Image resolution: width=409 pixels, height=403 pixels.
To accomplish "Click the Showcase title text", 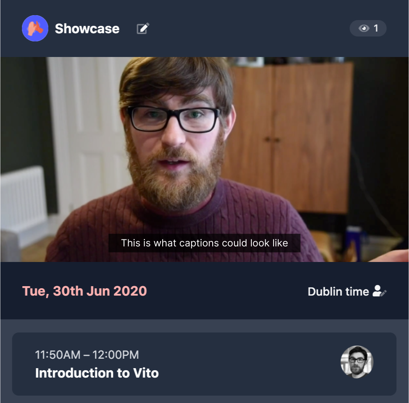I will point(87,29).
